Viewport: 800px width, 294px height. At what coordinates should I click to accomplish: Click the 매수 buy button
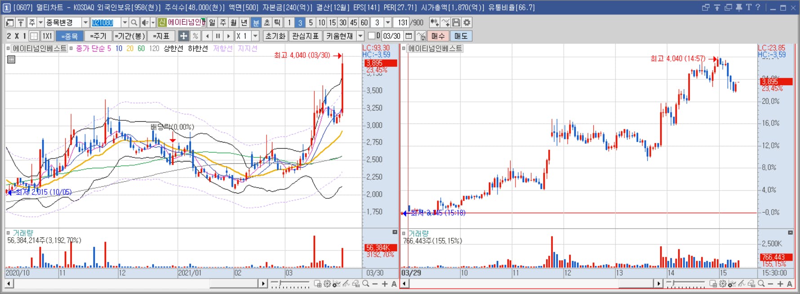pos(438,36)
